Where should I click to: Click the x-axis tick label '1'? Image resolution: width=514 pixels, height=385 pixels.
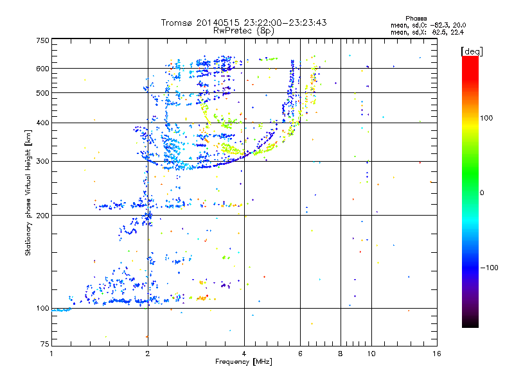coord(51,354)
